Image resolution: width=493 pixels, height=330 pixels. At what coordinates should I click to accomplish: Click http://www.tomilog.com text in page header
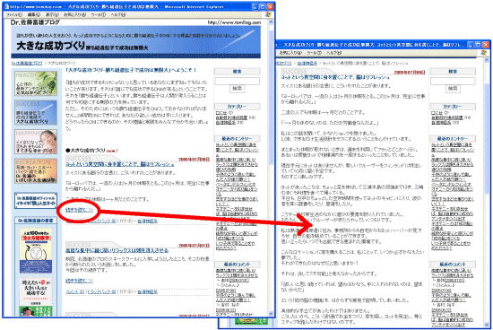point(234,22)
